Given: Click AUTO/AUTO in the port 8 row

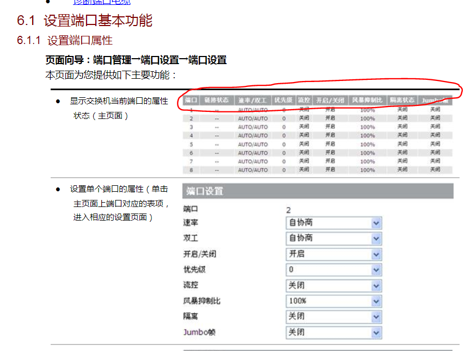Looking at the screenshot, I should pos(253,170).
